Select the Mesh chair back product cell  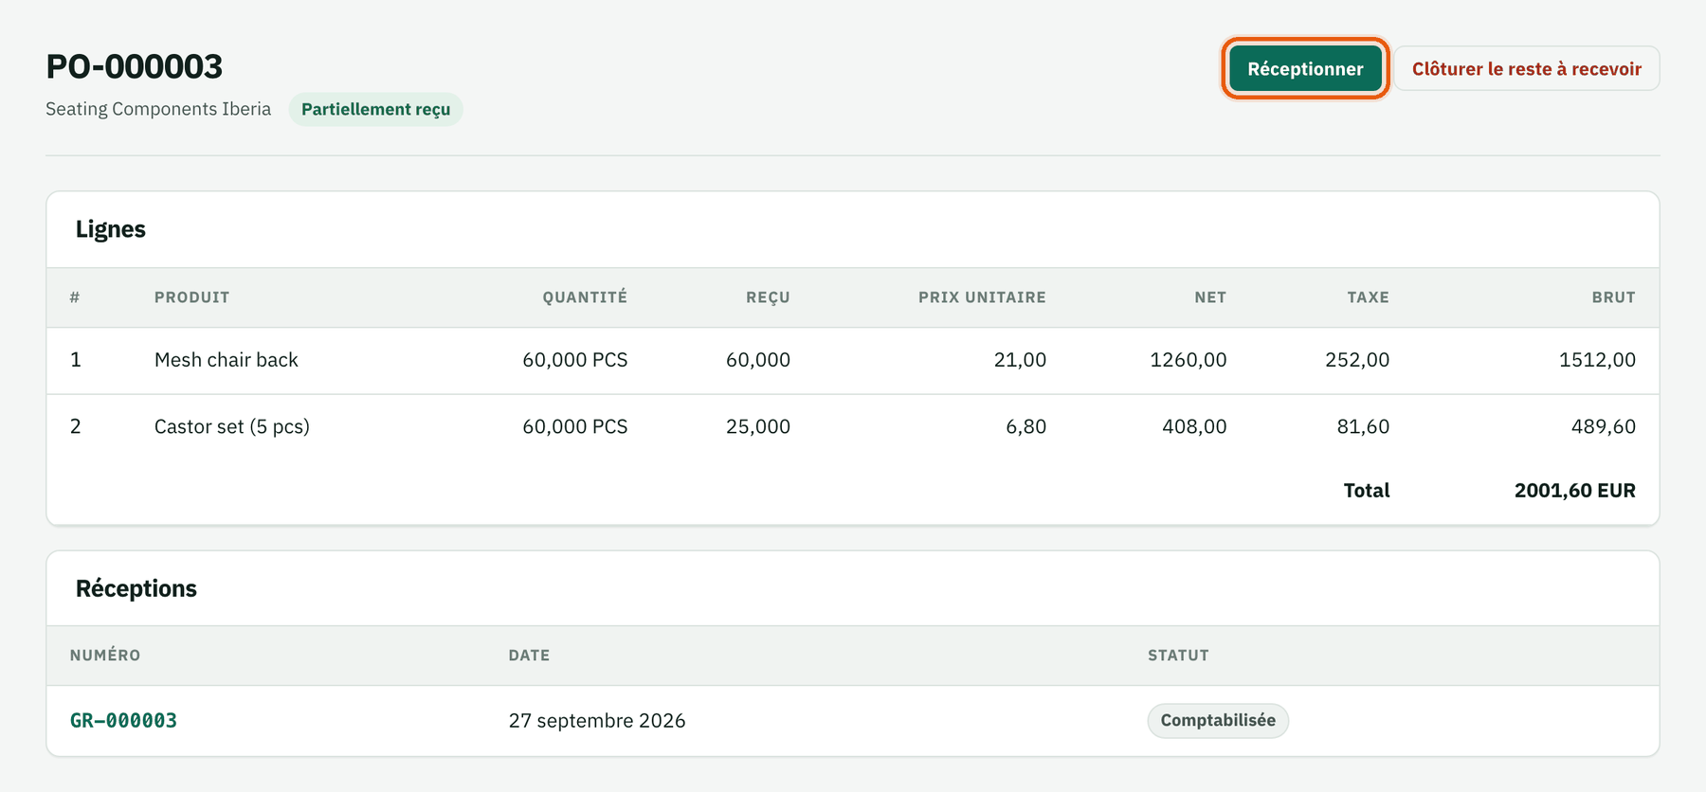227,360
